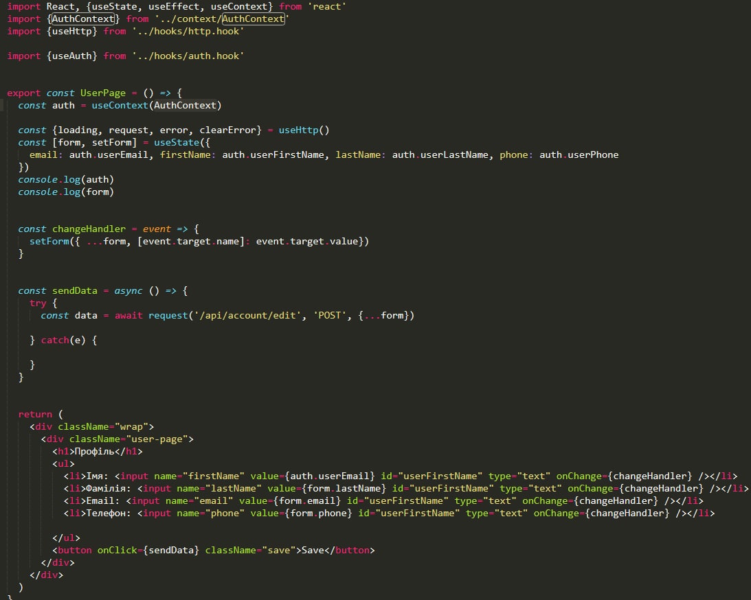The width and height of the screenshot is (751, 600).
Task: Click 'form.phone' value in the Телефон input
Action: (318, 514)
